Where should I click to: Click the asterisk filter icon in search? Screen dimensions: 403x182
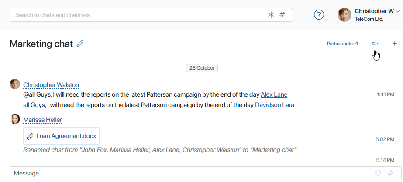click(271, 15)
